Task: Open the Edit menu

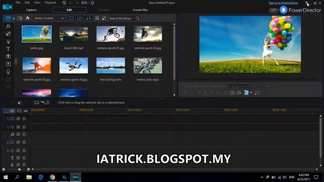Action: click(27, 3)
